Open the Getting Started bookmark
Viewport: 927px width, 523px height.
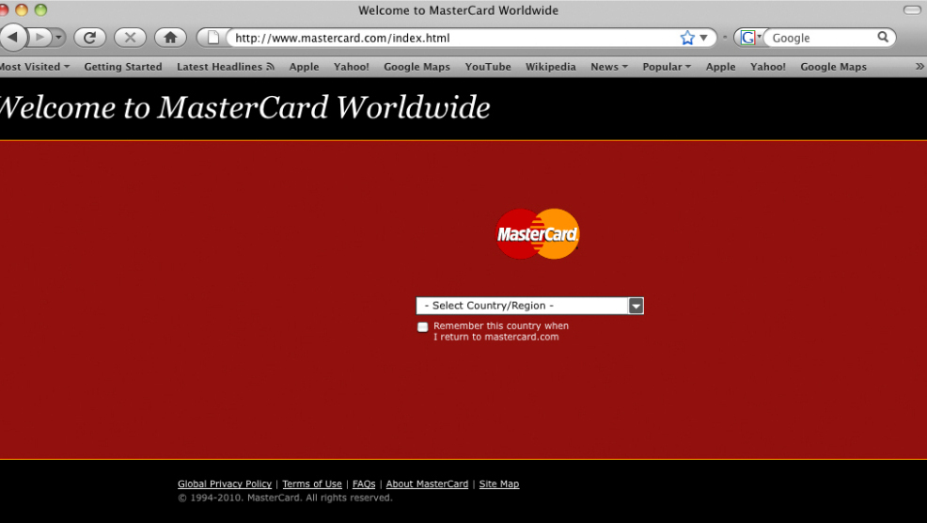point(123,67)
